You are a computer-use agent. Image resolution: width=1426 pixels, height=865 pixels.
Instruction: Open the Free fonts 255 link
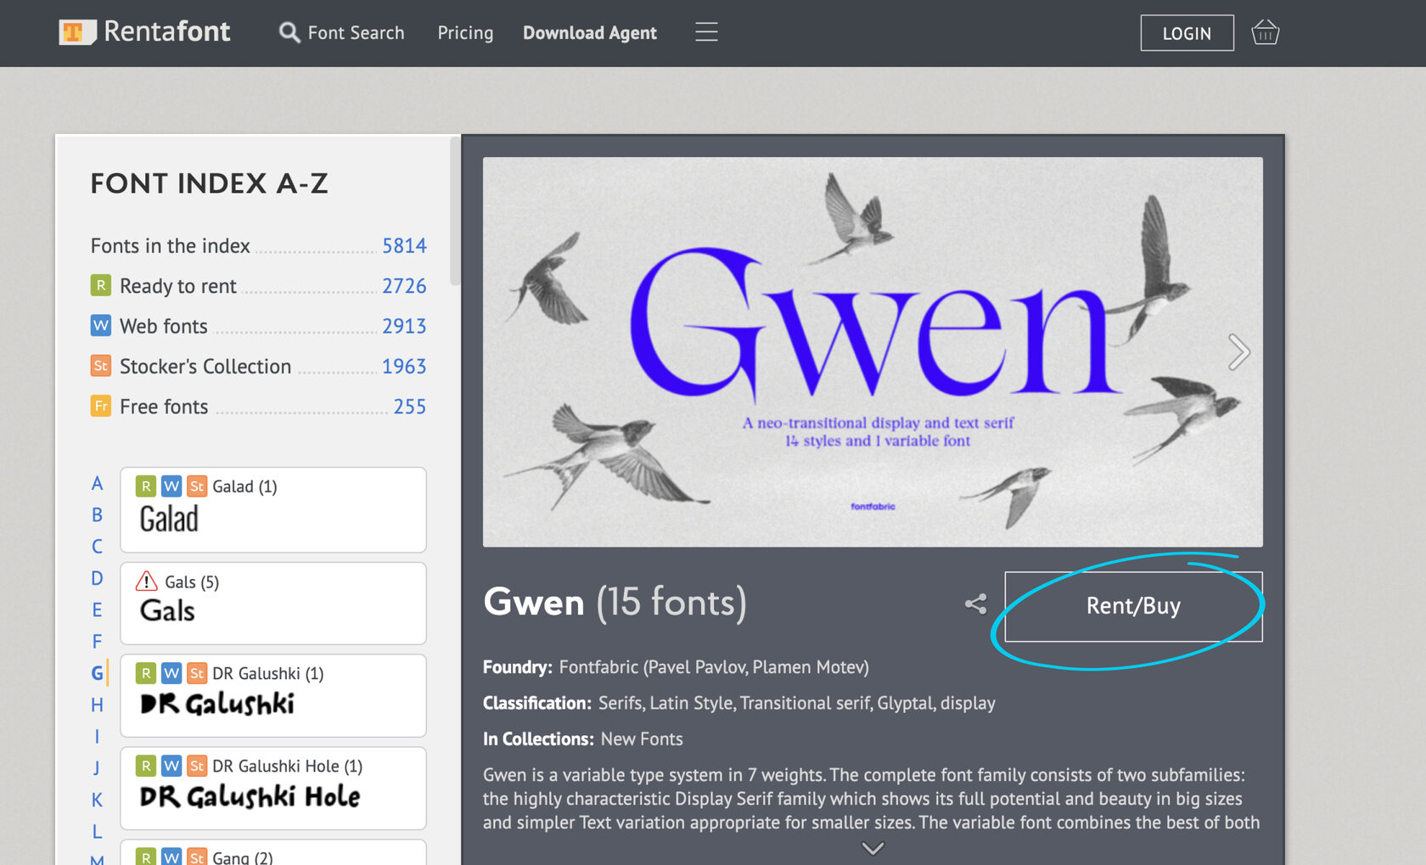tap(409, 406)
